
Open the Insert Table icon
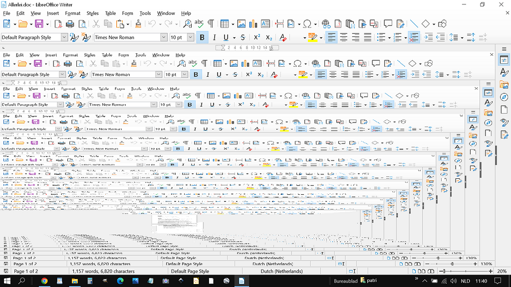(226, 23)
